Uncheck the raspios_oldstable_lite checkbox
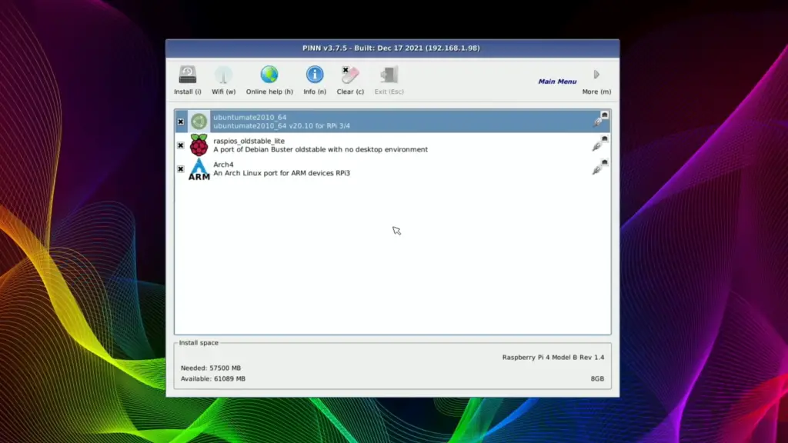The width and height of the screenshot is (788, 443). point(180,145)
